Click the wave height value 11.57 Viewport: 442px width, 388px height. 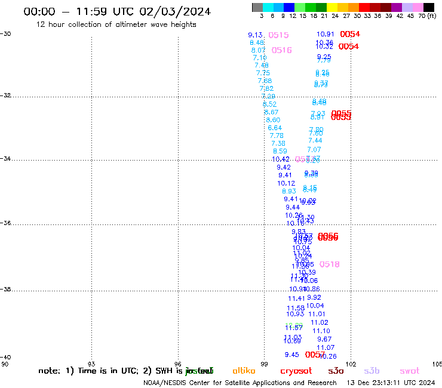point(294,328)
